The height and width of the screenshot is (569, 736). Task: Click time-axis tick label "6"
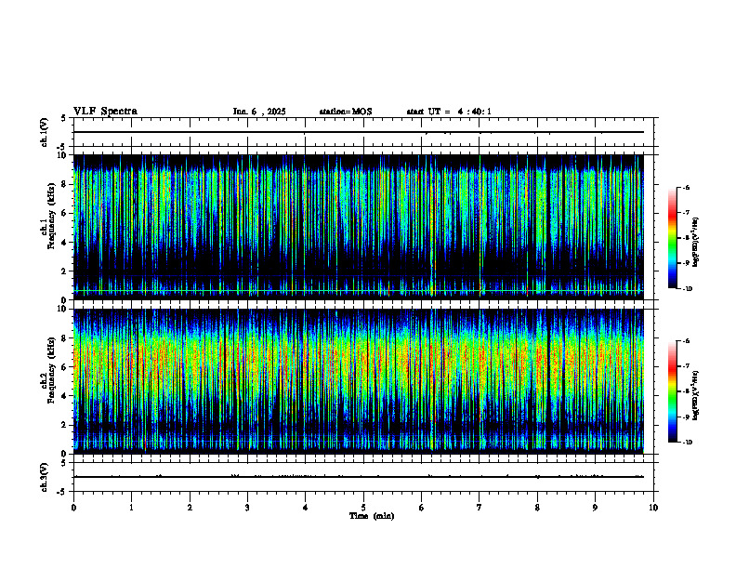point(421,508)
